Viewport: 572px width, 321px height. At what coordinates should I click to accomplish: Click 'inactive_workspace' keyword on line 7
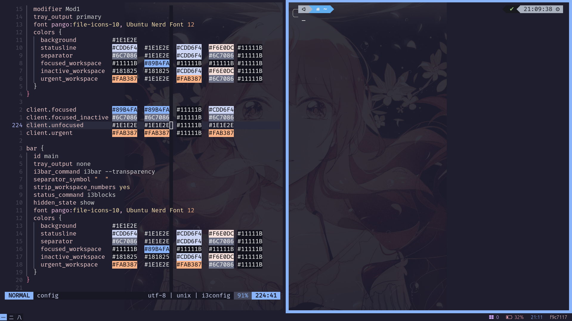73,71
